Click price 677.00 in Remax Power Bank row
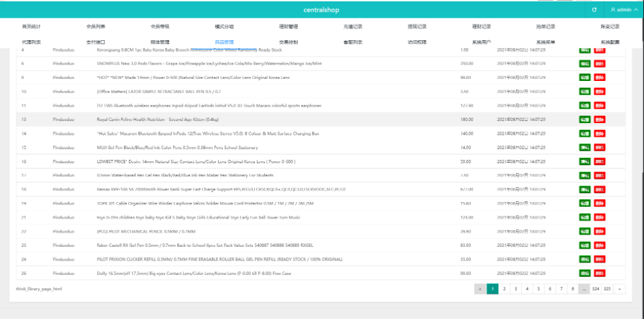 click(x=467, y=190)
